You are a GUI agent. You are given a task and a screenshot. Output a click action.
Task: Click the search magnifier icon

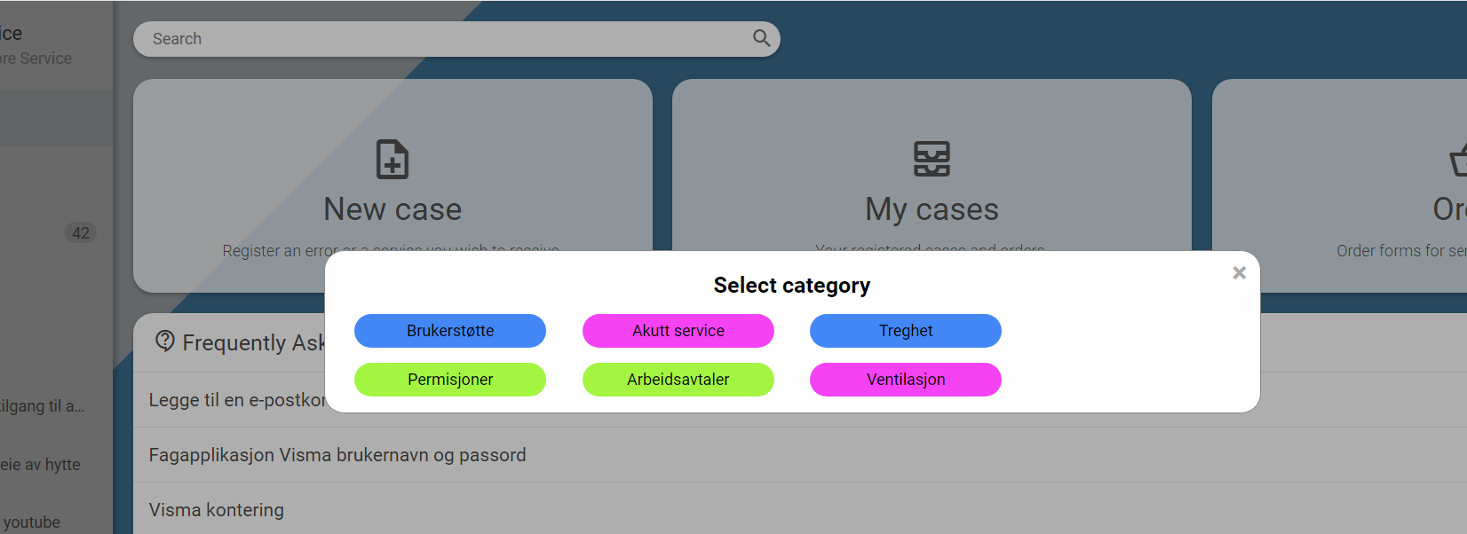pyautogui.click(x=761, y=38)
